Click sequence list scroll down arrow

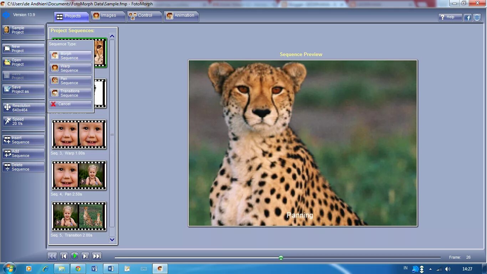click(112, 240)
